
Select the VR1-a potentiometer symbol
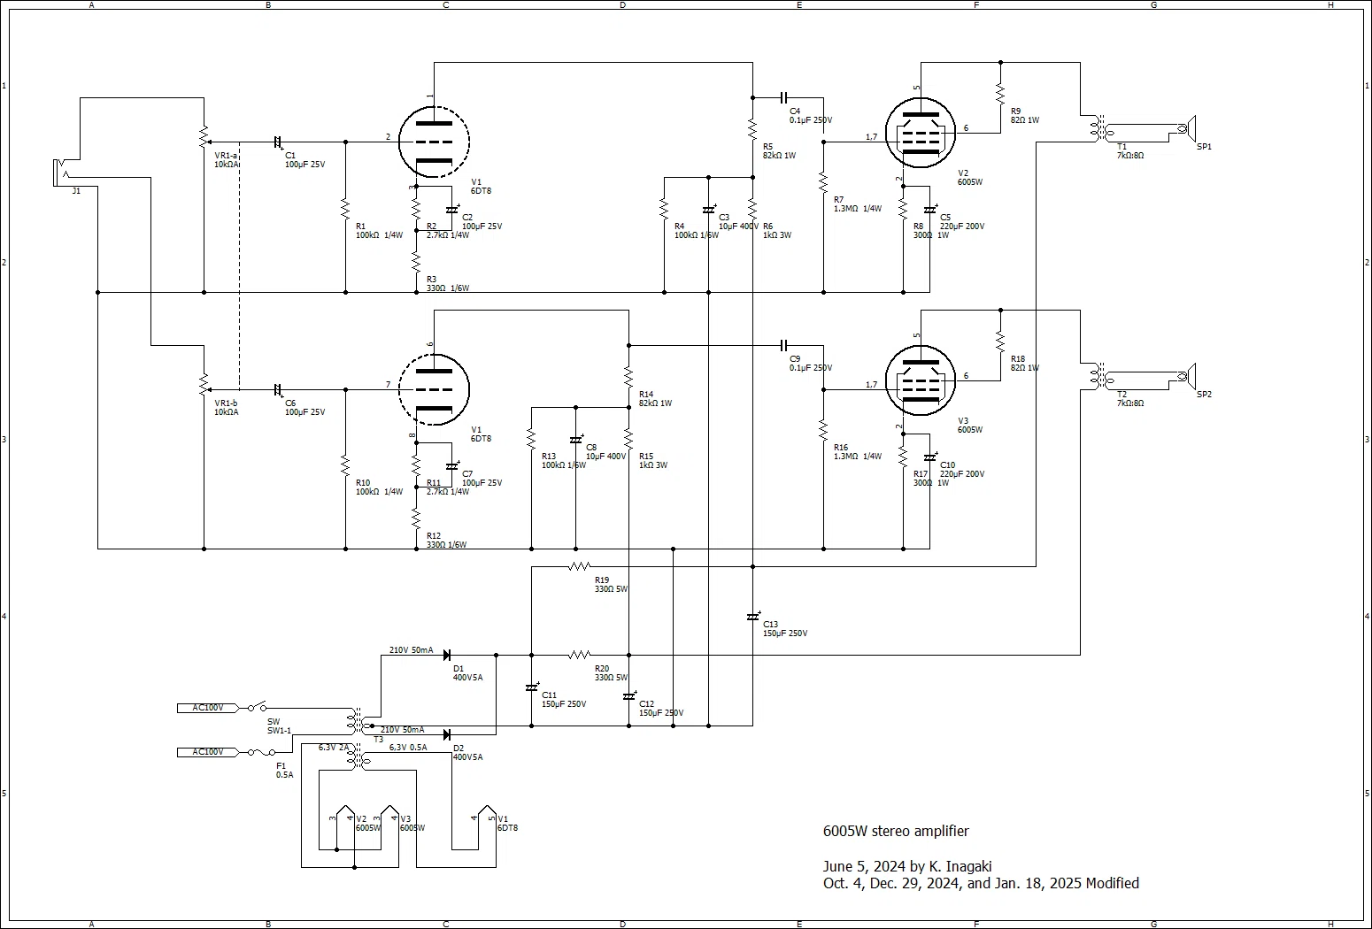click(x=204, y=138)
